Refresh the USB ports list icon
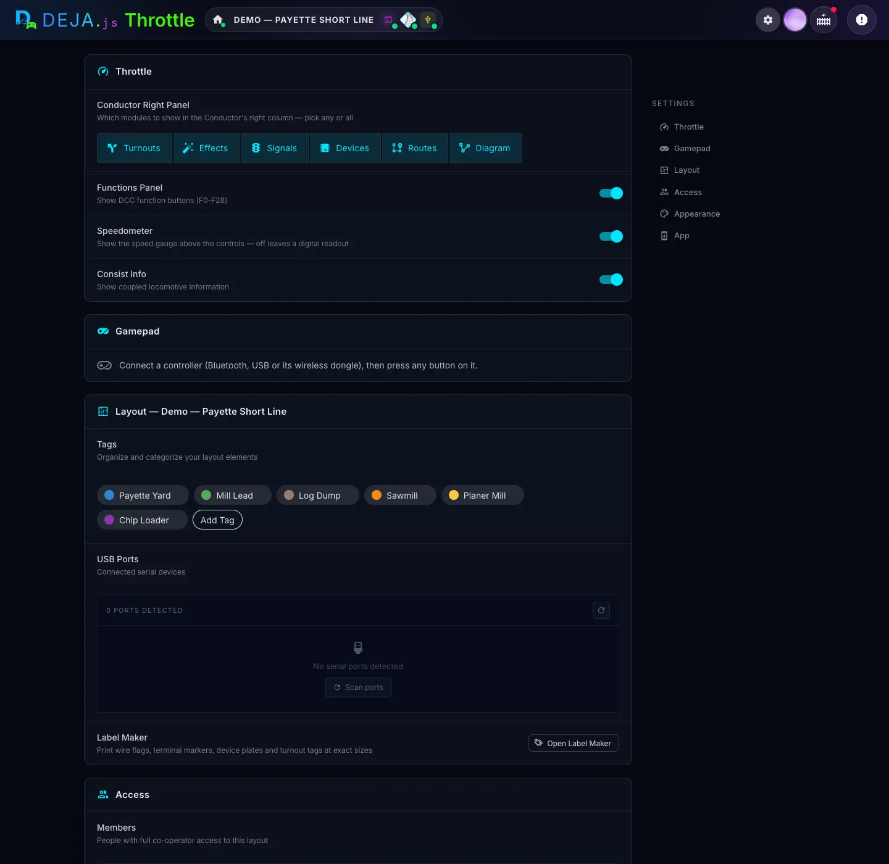This screenshot has height=864, width=889. (601, 610)
